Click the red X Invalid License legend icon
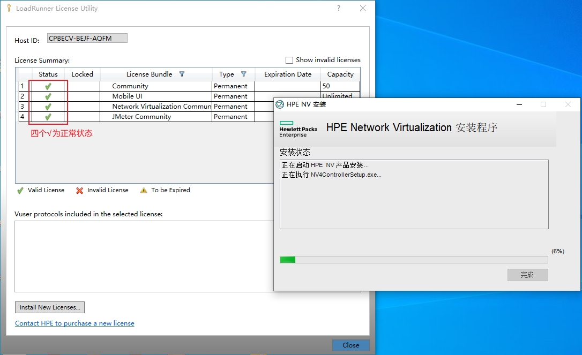 [x=79, y=191]
